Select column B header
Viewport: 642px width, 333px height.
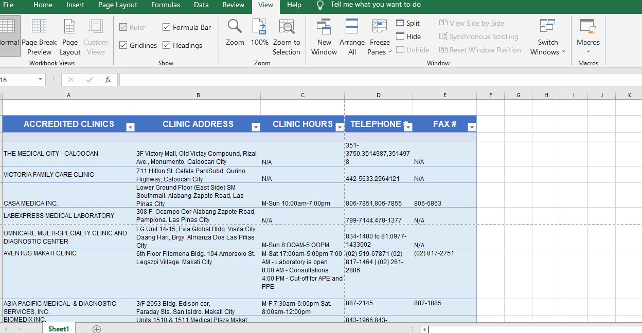click(198, 95)
